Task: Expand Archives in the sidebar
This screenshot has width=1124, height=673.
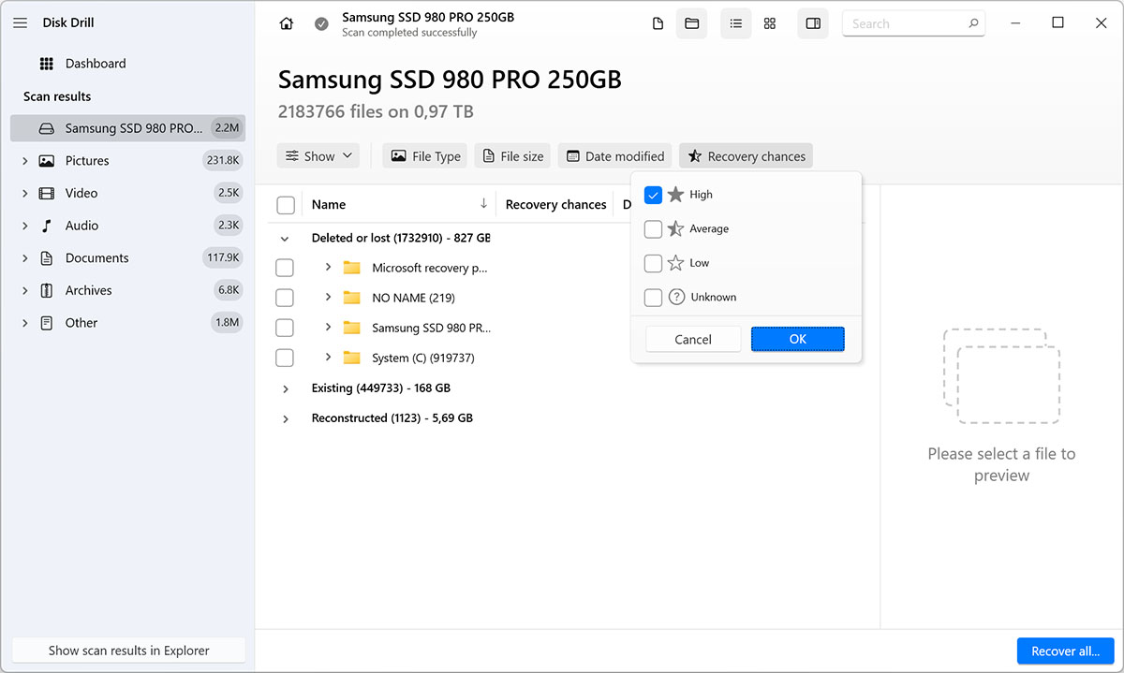Action: [x=24, y=291]
